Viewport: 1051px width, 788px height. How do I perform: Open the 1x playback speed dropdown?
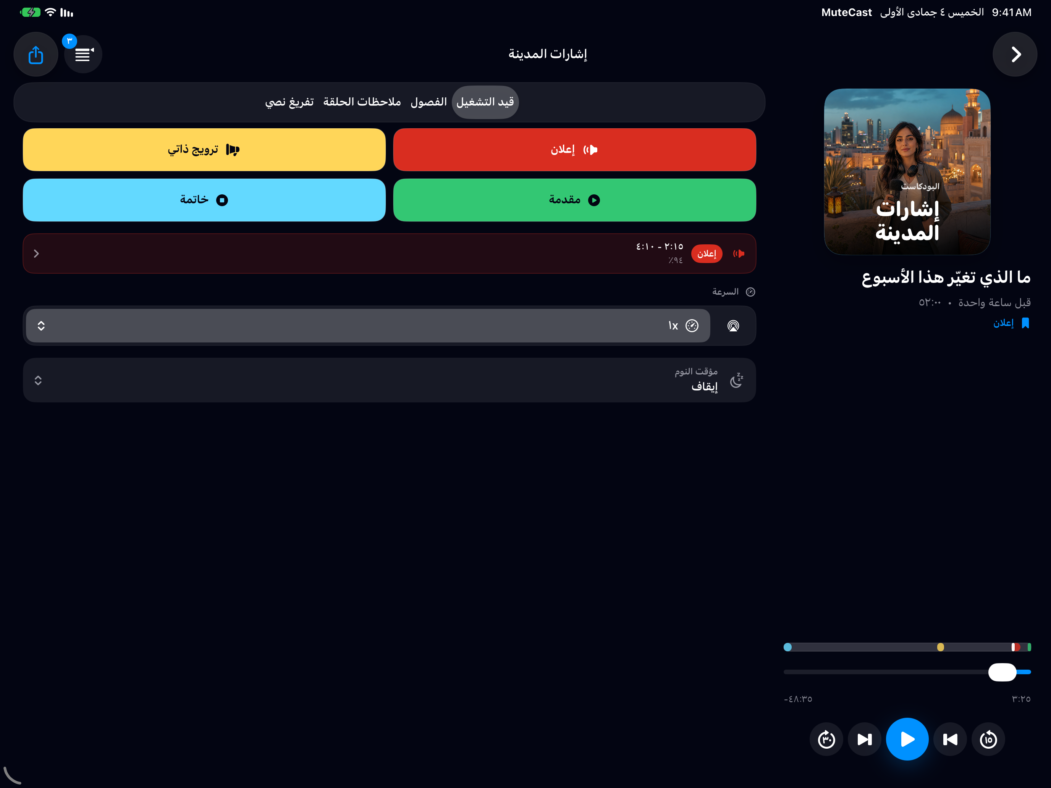368,326
